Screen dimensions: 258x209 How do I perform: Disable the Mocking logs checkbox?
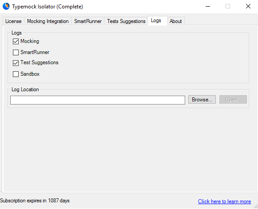(16, 41)
